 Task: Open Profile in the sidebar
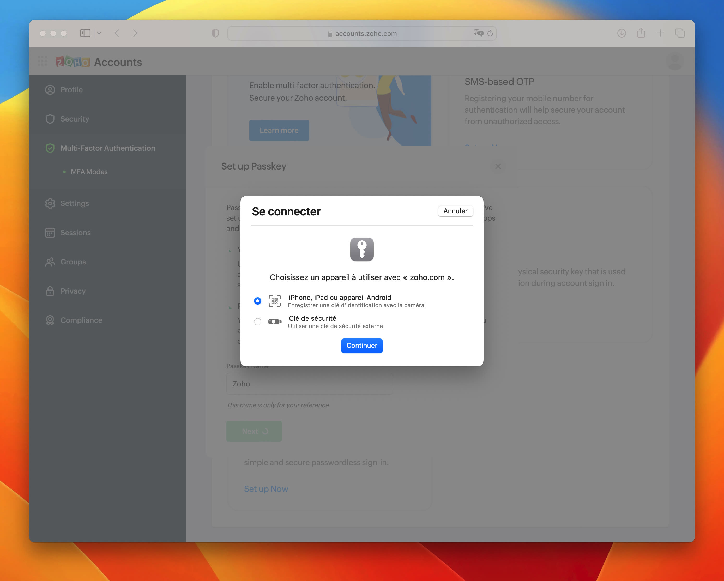107,90
